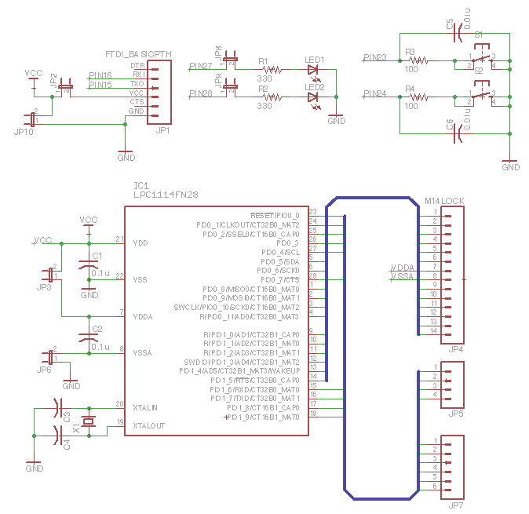Select the R4 resistor symbol
Image resolution: width=529 pixels, height=514 pixels.
pyautogui.click(x=418, y=97)
